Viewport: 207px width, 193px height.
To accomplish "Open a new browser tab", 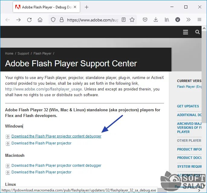I will (x=87, y=7).
